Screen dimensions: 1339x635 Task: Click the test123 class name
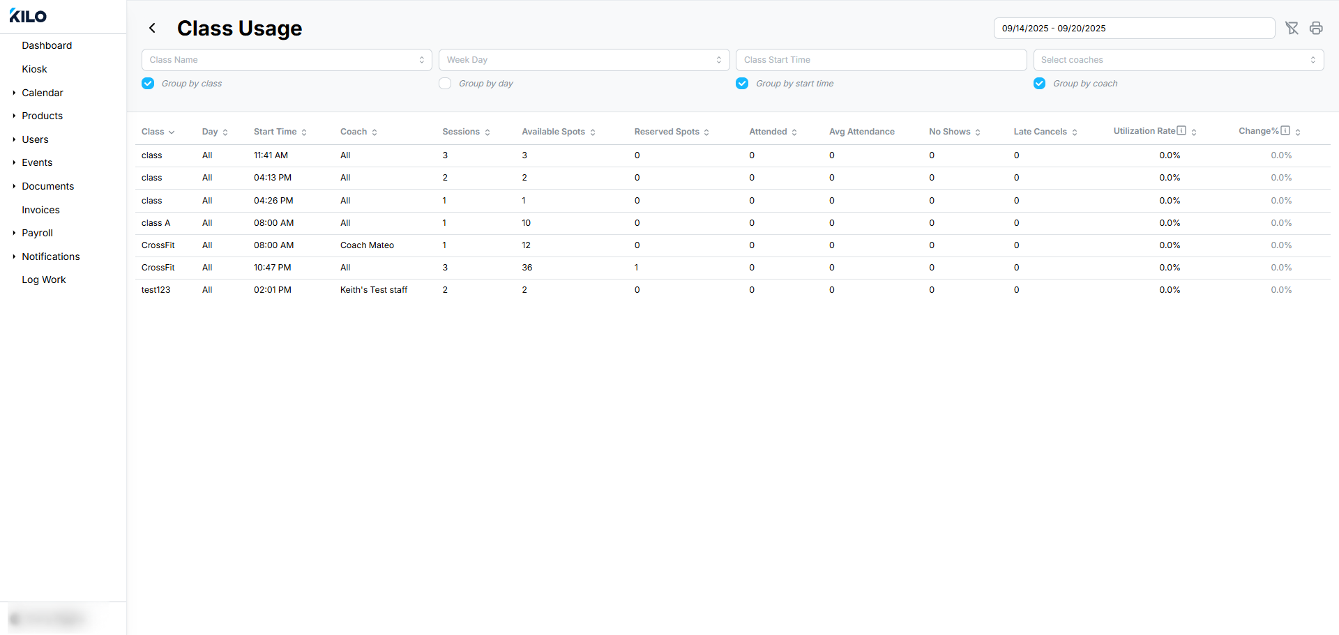(x=156, y=290)
